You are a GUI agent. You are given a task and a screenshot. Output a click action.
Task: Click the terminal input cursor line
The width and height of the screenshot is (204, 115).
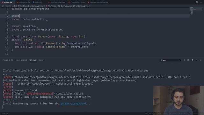click(x=3, y=107)
